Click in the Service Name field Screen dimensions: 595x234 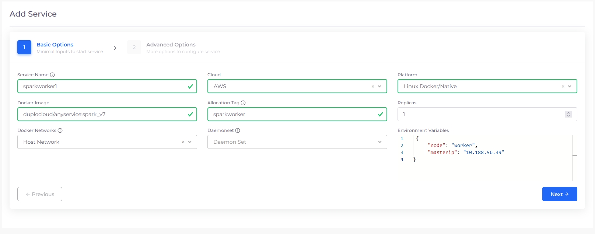(x=103, y=87)
